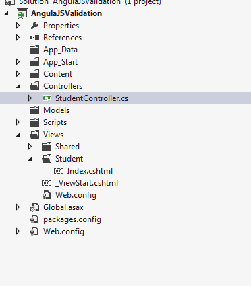Image resolution: width=251 pixels, height=286 pixels.
Task: Click the packages.config file icon
Action: tap(34, 219)
